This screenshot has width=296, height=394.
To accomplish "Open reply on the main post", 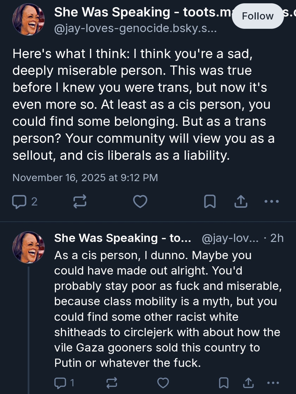I will pyautogui.click(x=19, y=202).
